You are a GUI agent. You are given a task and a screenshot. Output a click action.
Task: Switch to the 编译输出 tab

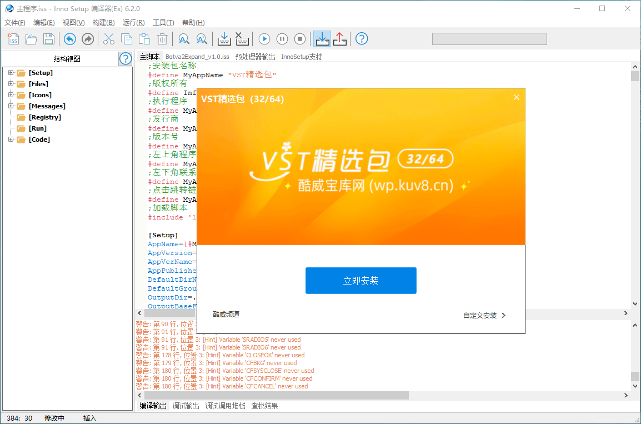153,406
